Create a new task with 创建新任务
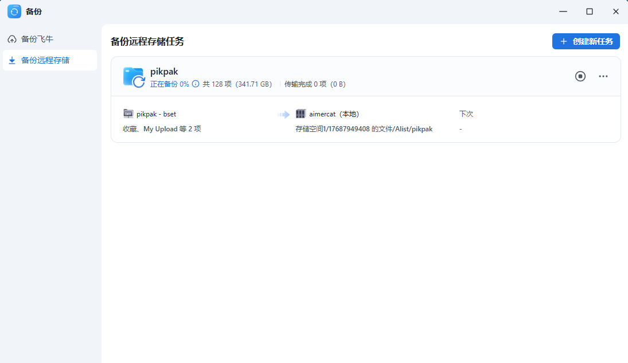 coord(586,41)
